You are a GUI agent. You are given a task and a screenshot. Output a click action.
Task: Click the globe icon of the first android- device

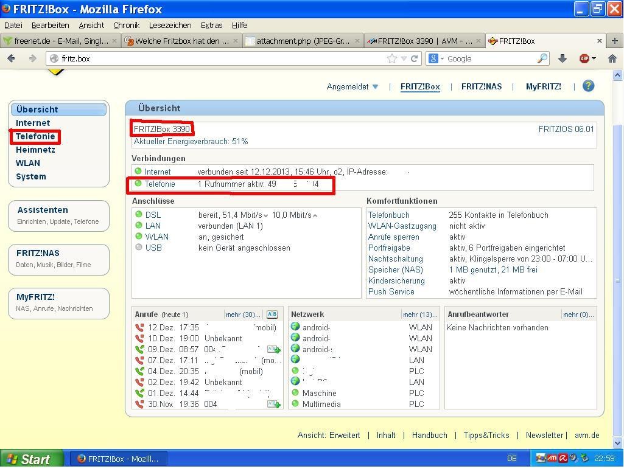[295, 327]
